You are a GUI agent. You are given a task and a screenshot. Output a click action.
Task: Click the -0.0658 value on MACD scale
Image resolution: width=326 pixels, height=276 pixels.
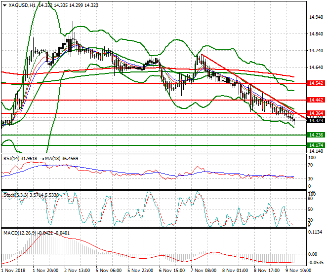coord(315,264)
